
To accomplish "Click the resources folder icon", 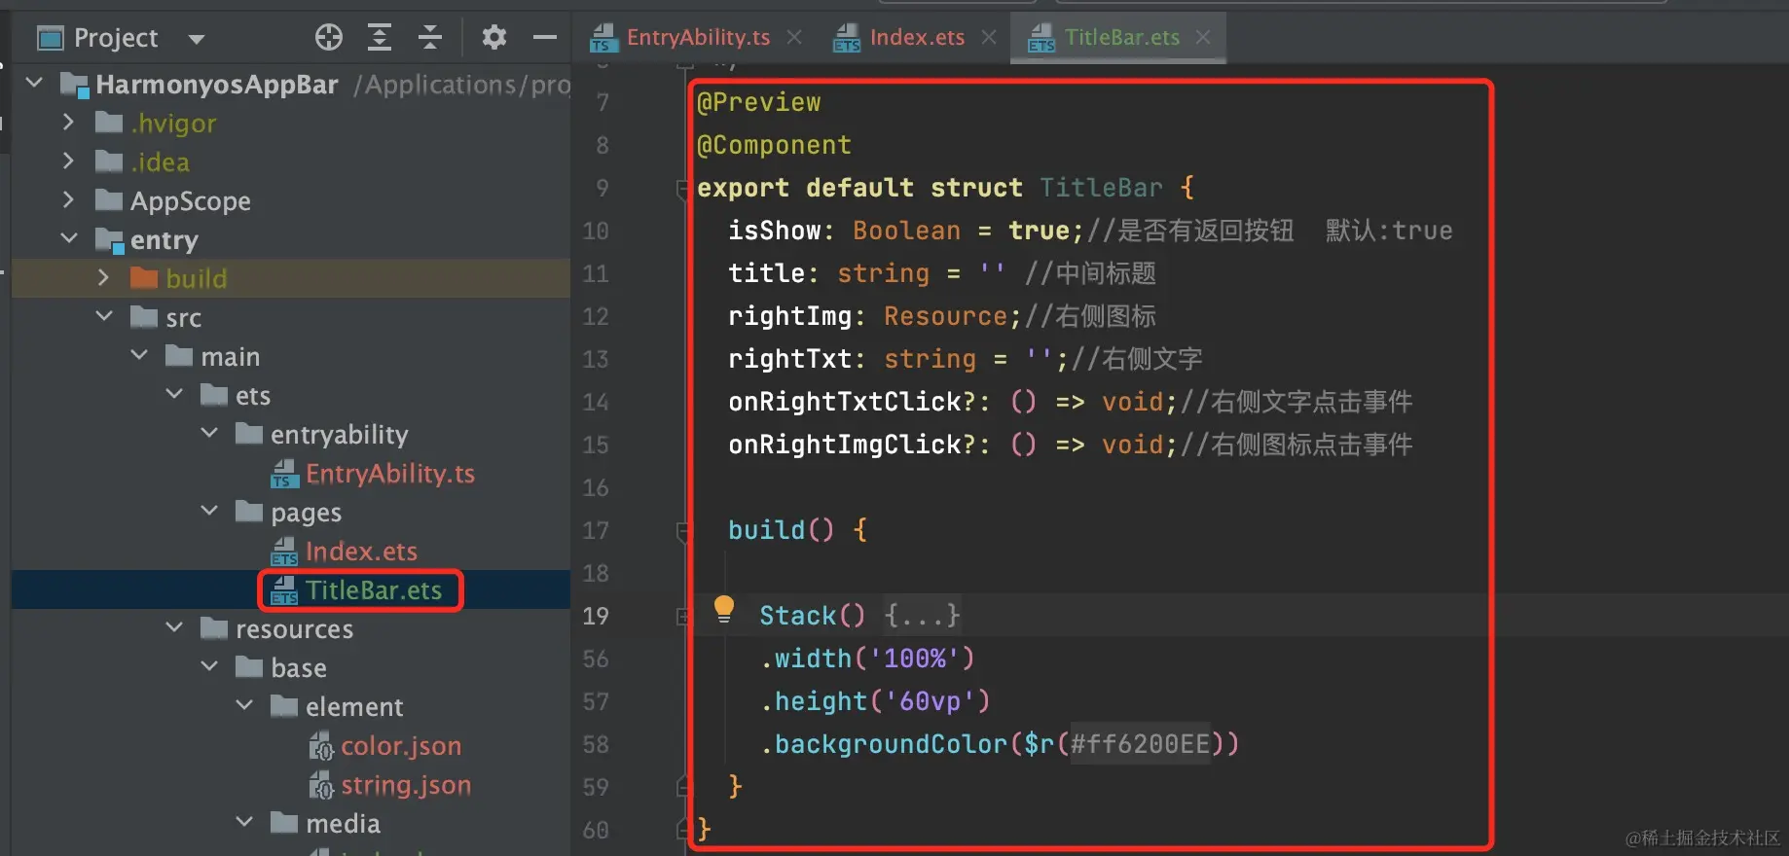I will point(214,628).
